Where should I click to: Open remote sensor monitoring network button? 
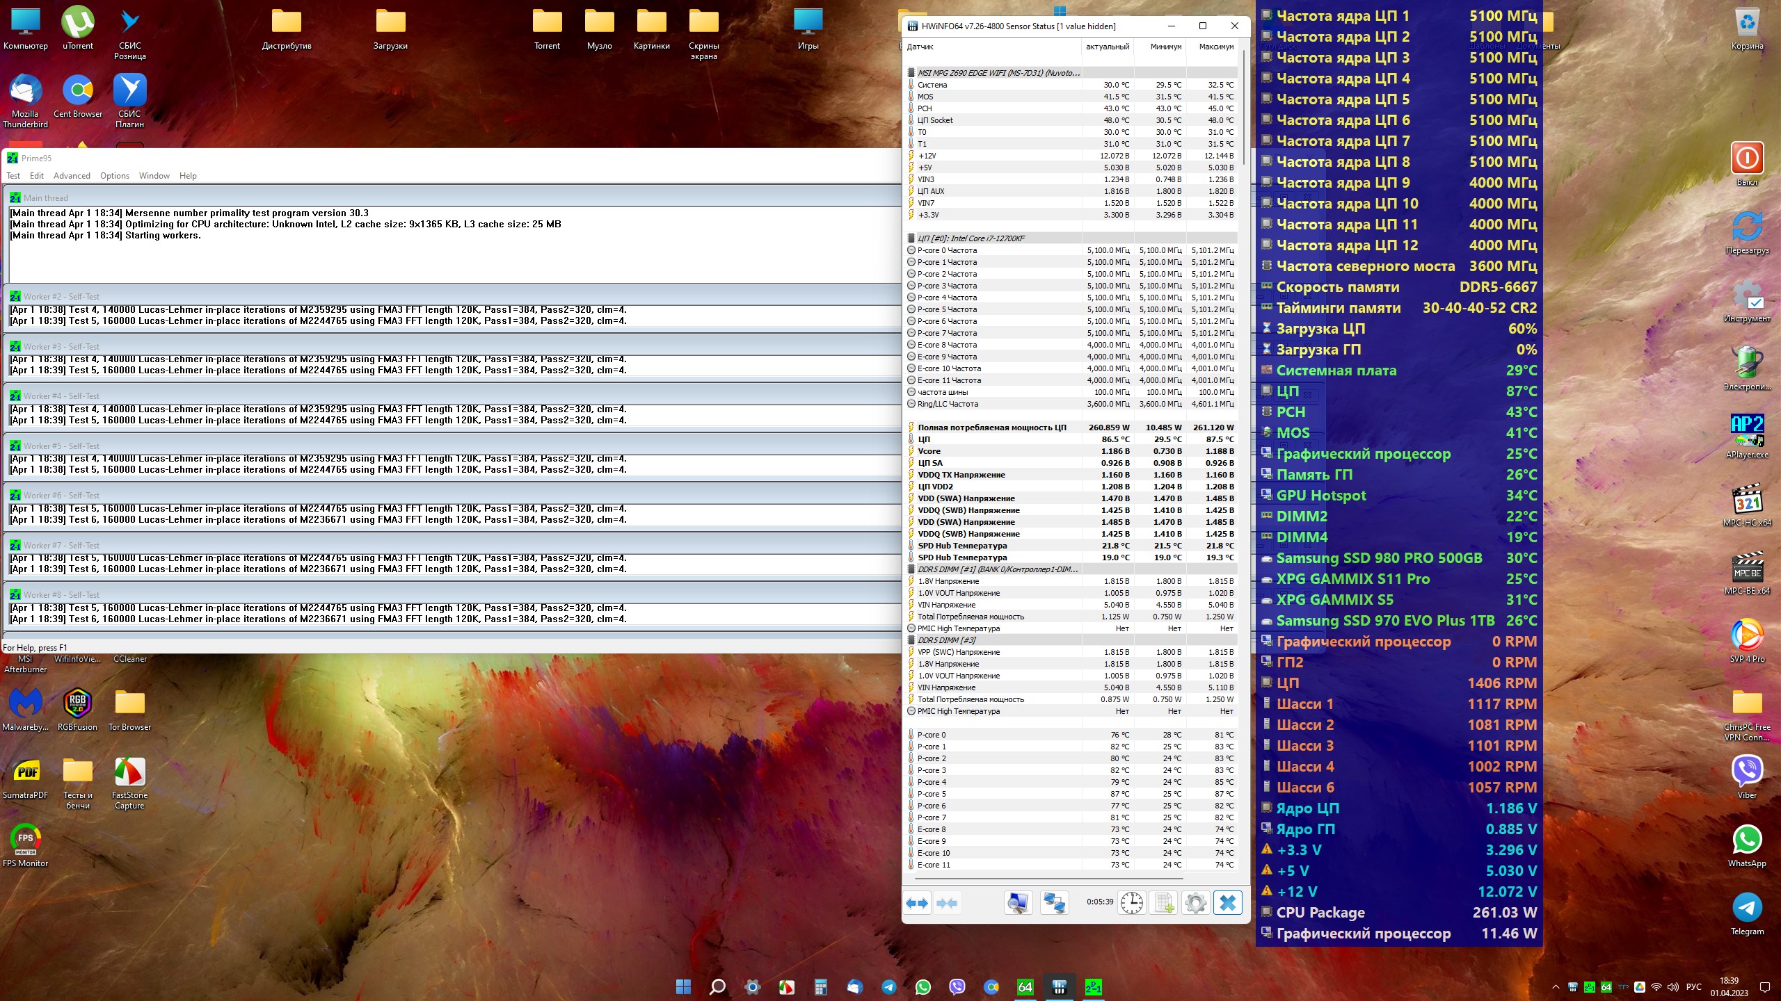[1054, 903]
